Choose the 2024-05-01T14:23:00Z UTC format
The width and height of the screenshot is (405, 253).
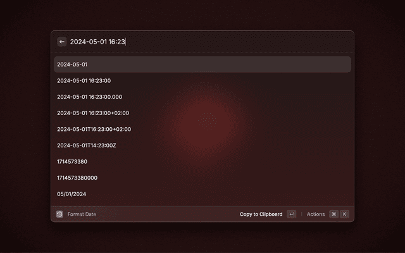(x=202, y=145)
